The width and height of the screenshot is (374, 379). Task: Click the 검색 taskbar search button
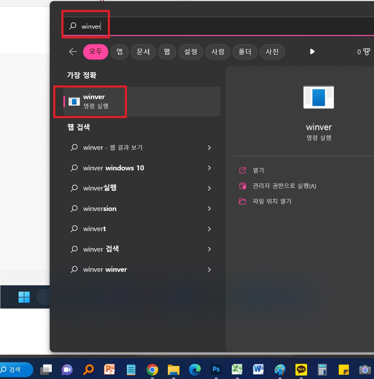(x=16, y=370)
